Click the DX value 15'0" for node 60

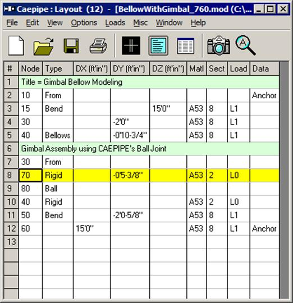click(x=92, y=228)
